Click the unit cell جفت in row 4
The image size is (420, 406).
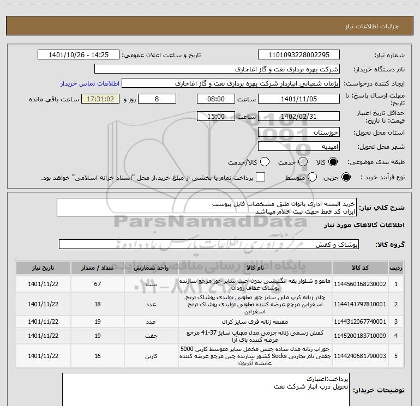151,336
